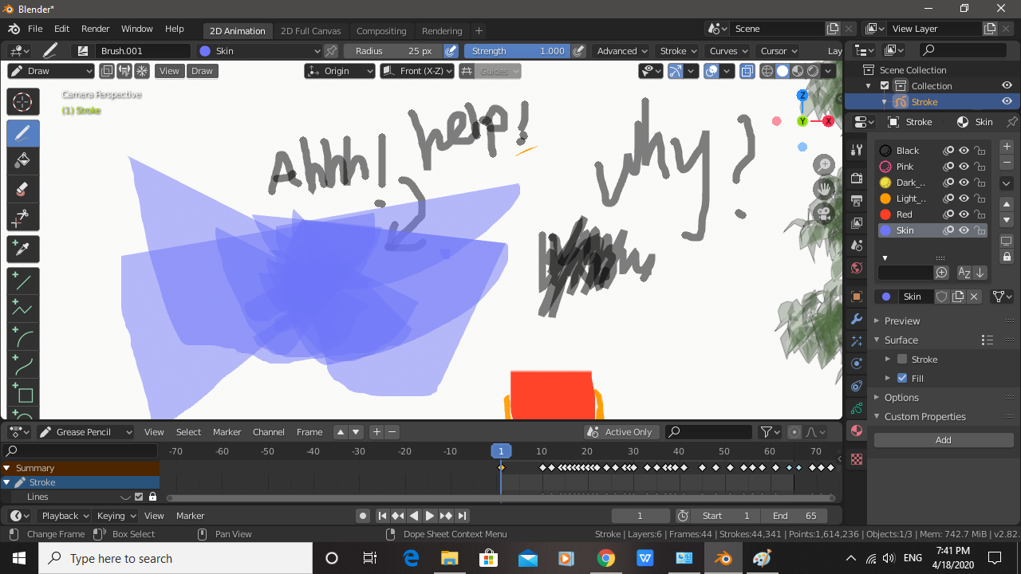This screenshot has height=574, width=1021.
Task: Select the Arc tool
Action: (22, 338)
